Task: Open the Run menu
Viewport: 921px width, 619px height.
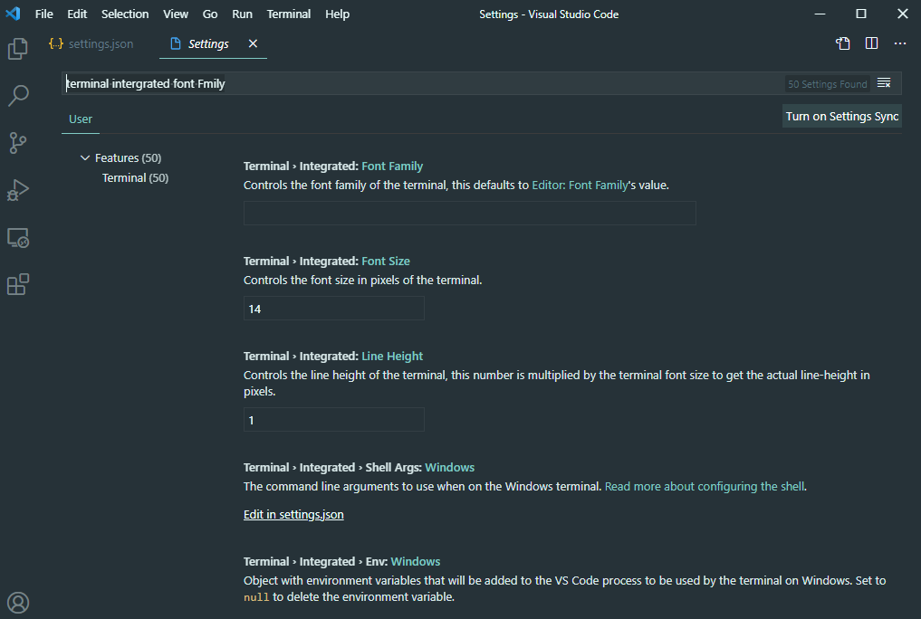Action: pos(242,14)
